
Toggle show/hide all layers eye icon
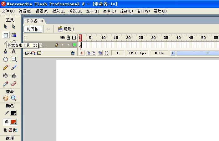tap(62, 38)
